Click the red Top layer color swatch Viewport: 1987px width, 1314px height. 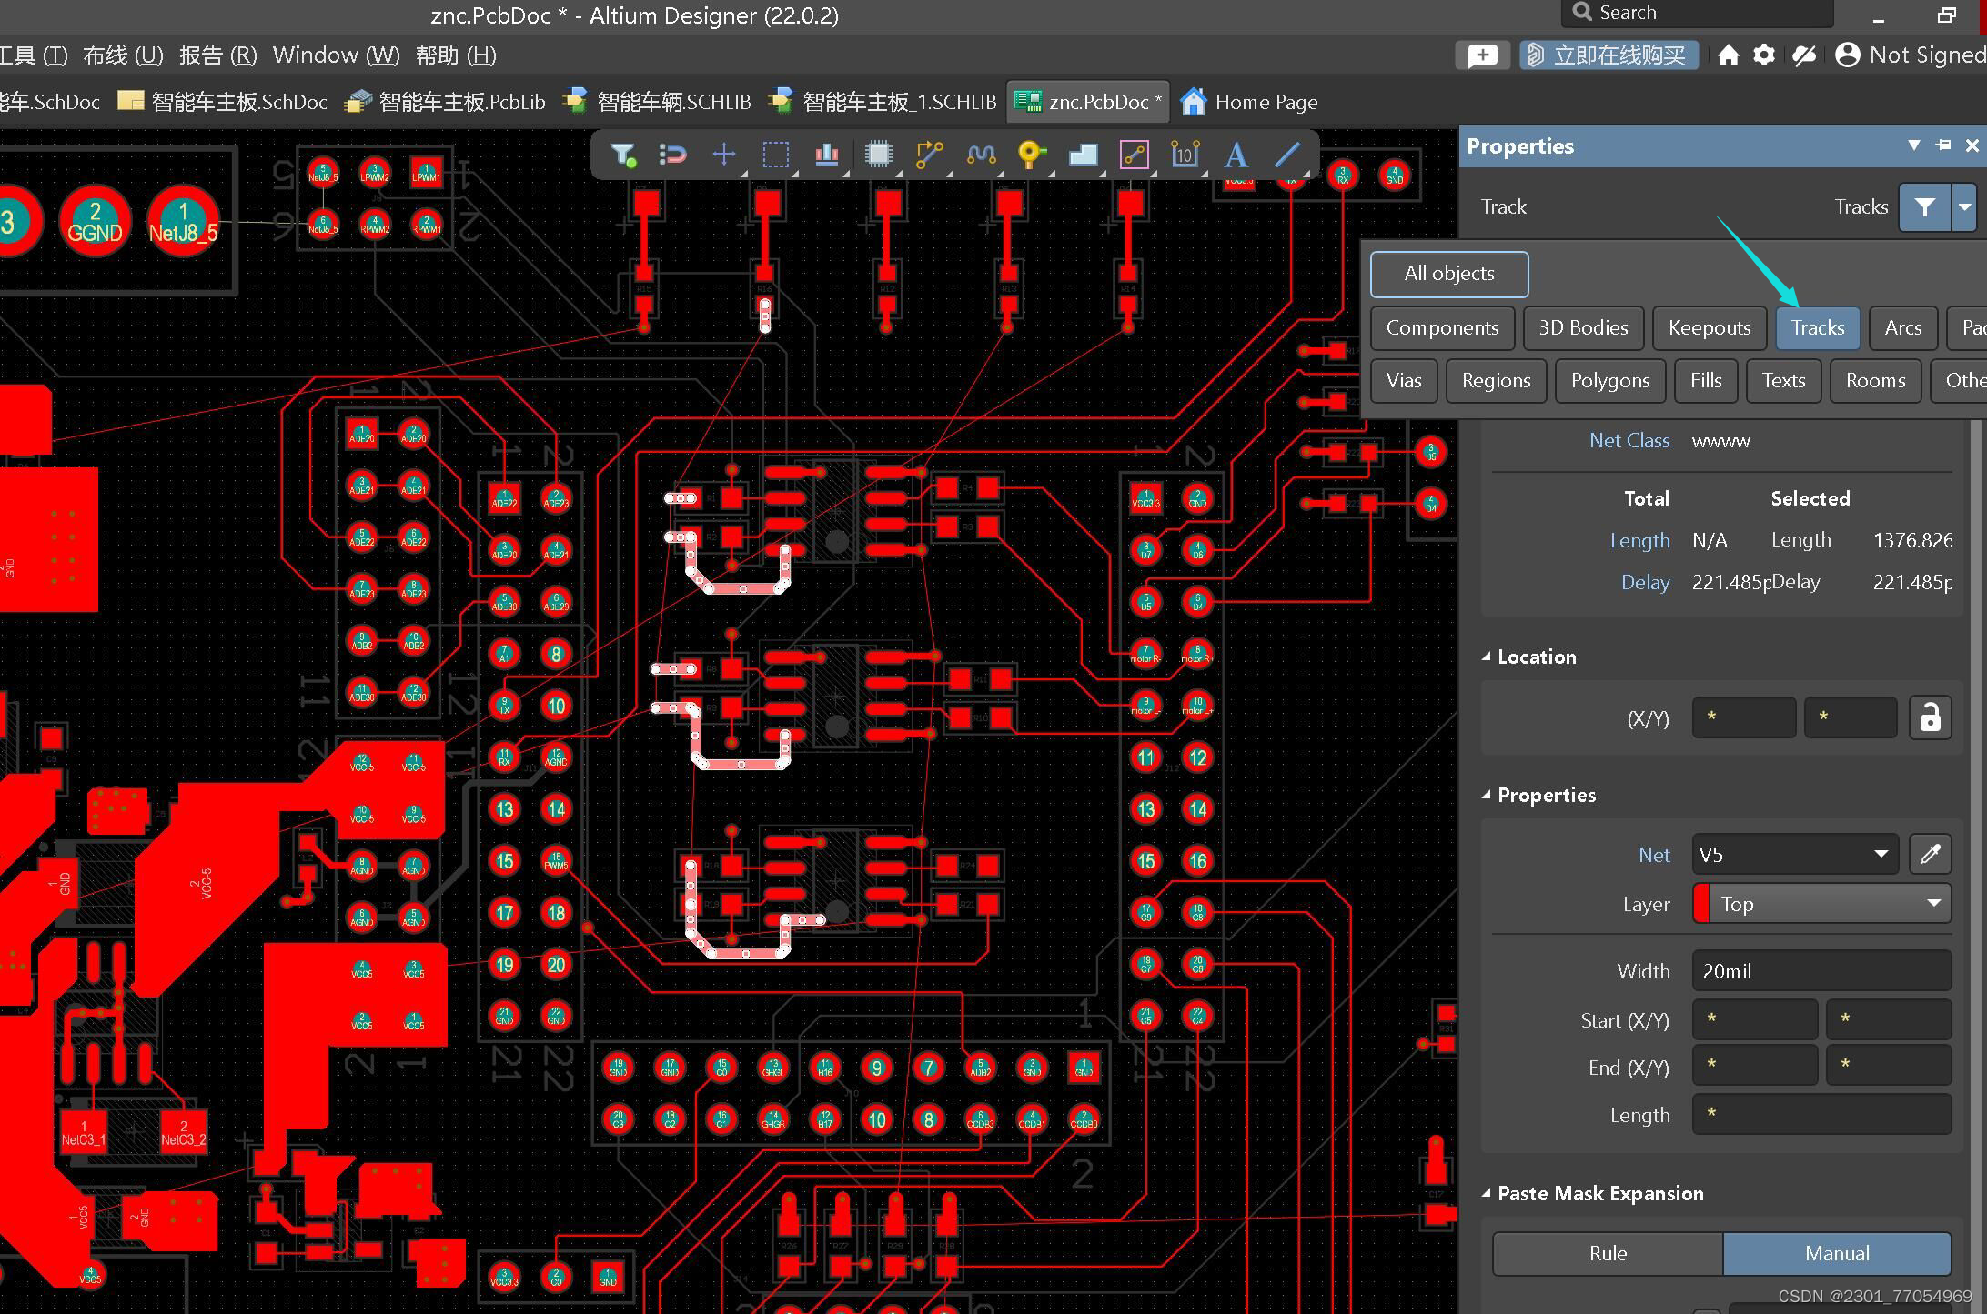[1701, 905]
